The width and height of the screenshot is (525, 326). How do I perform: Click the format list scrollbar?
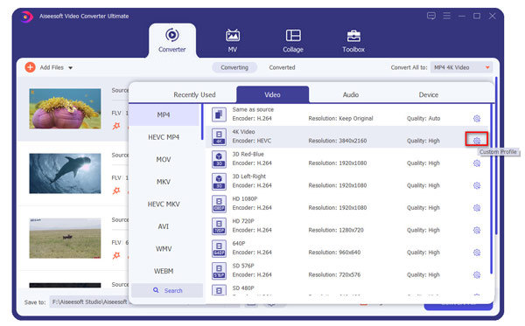202,121
